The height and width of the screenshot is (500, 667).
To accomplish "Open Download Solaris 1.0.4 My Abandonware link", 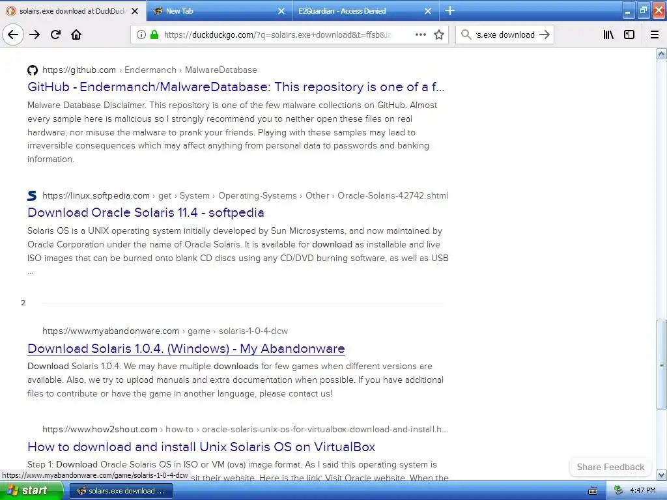I will pos(186,349).
